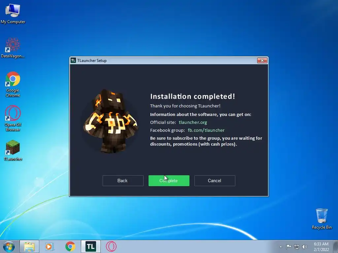Open network status tray icon
338x253 pixels.
pos(297,247)
